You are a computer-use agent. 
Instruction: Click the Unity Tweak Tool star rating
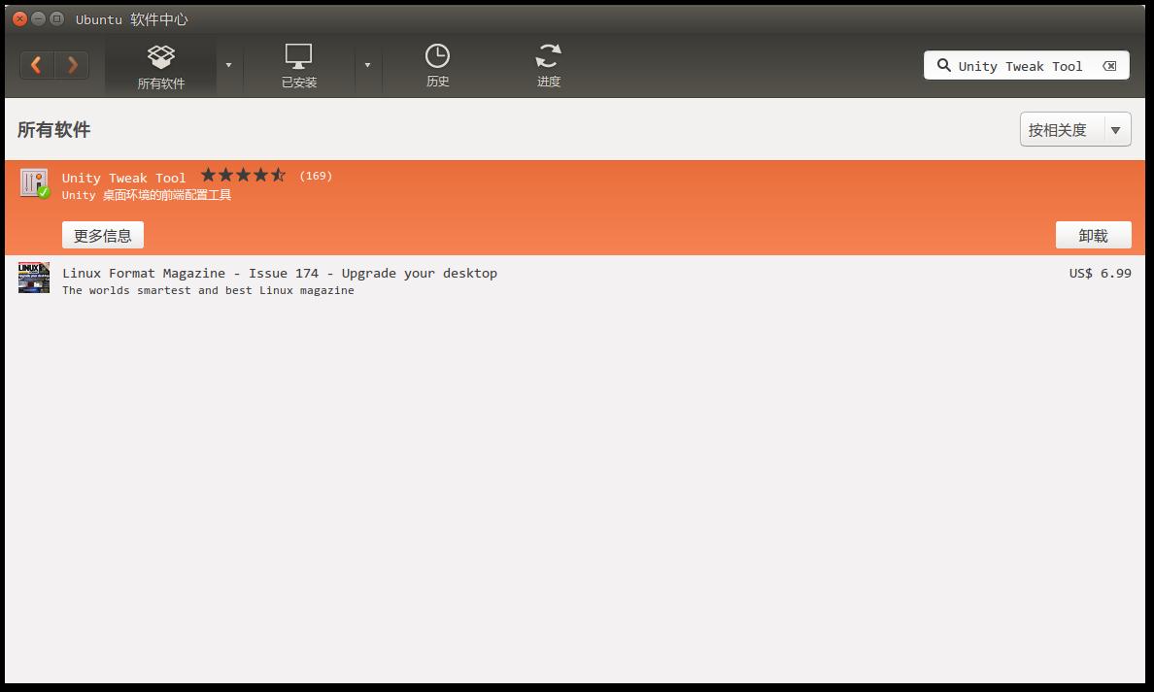(x=243, y=176)
